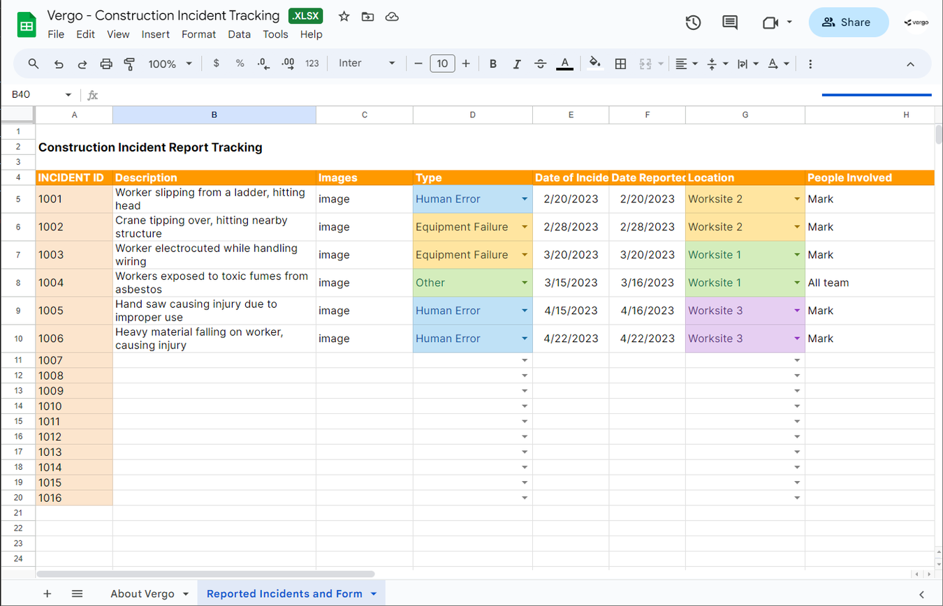Image resolution: width=943 pixels, height=606 pixels.
Task: Open the comments panel icon
Action: tap(729, 22)
